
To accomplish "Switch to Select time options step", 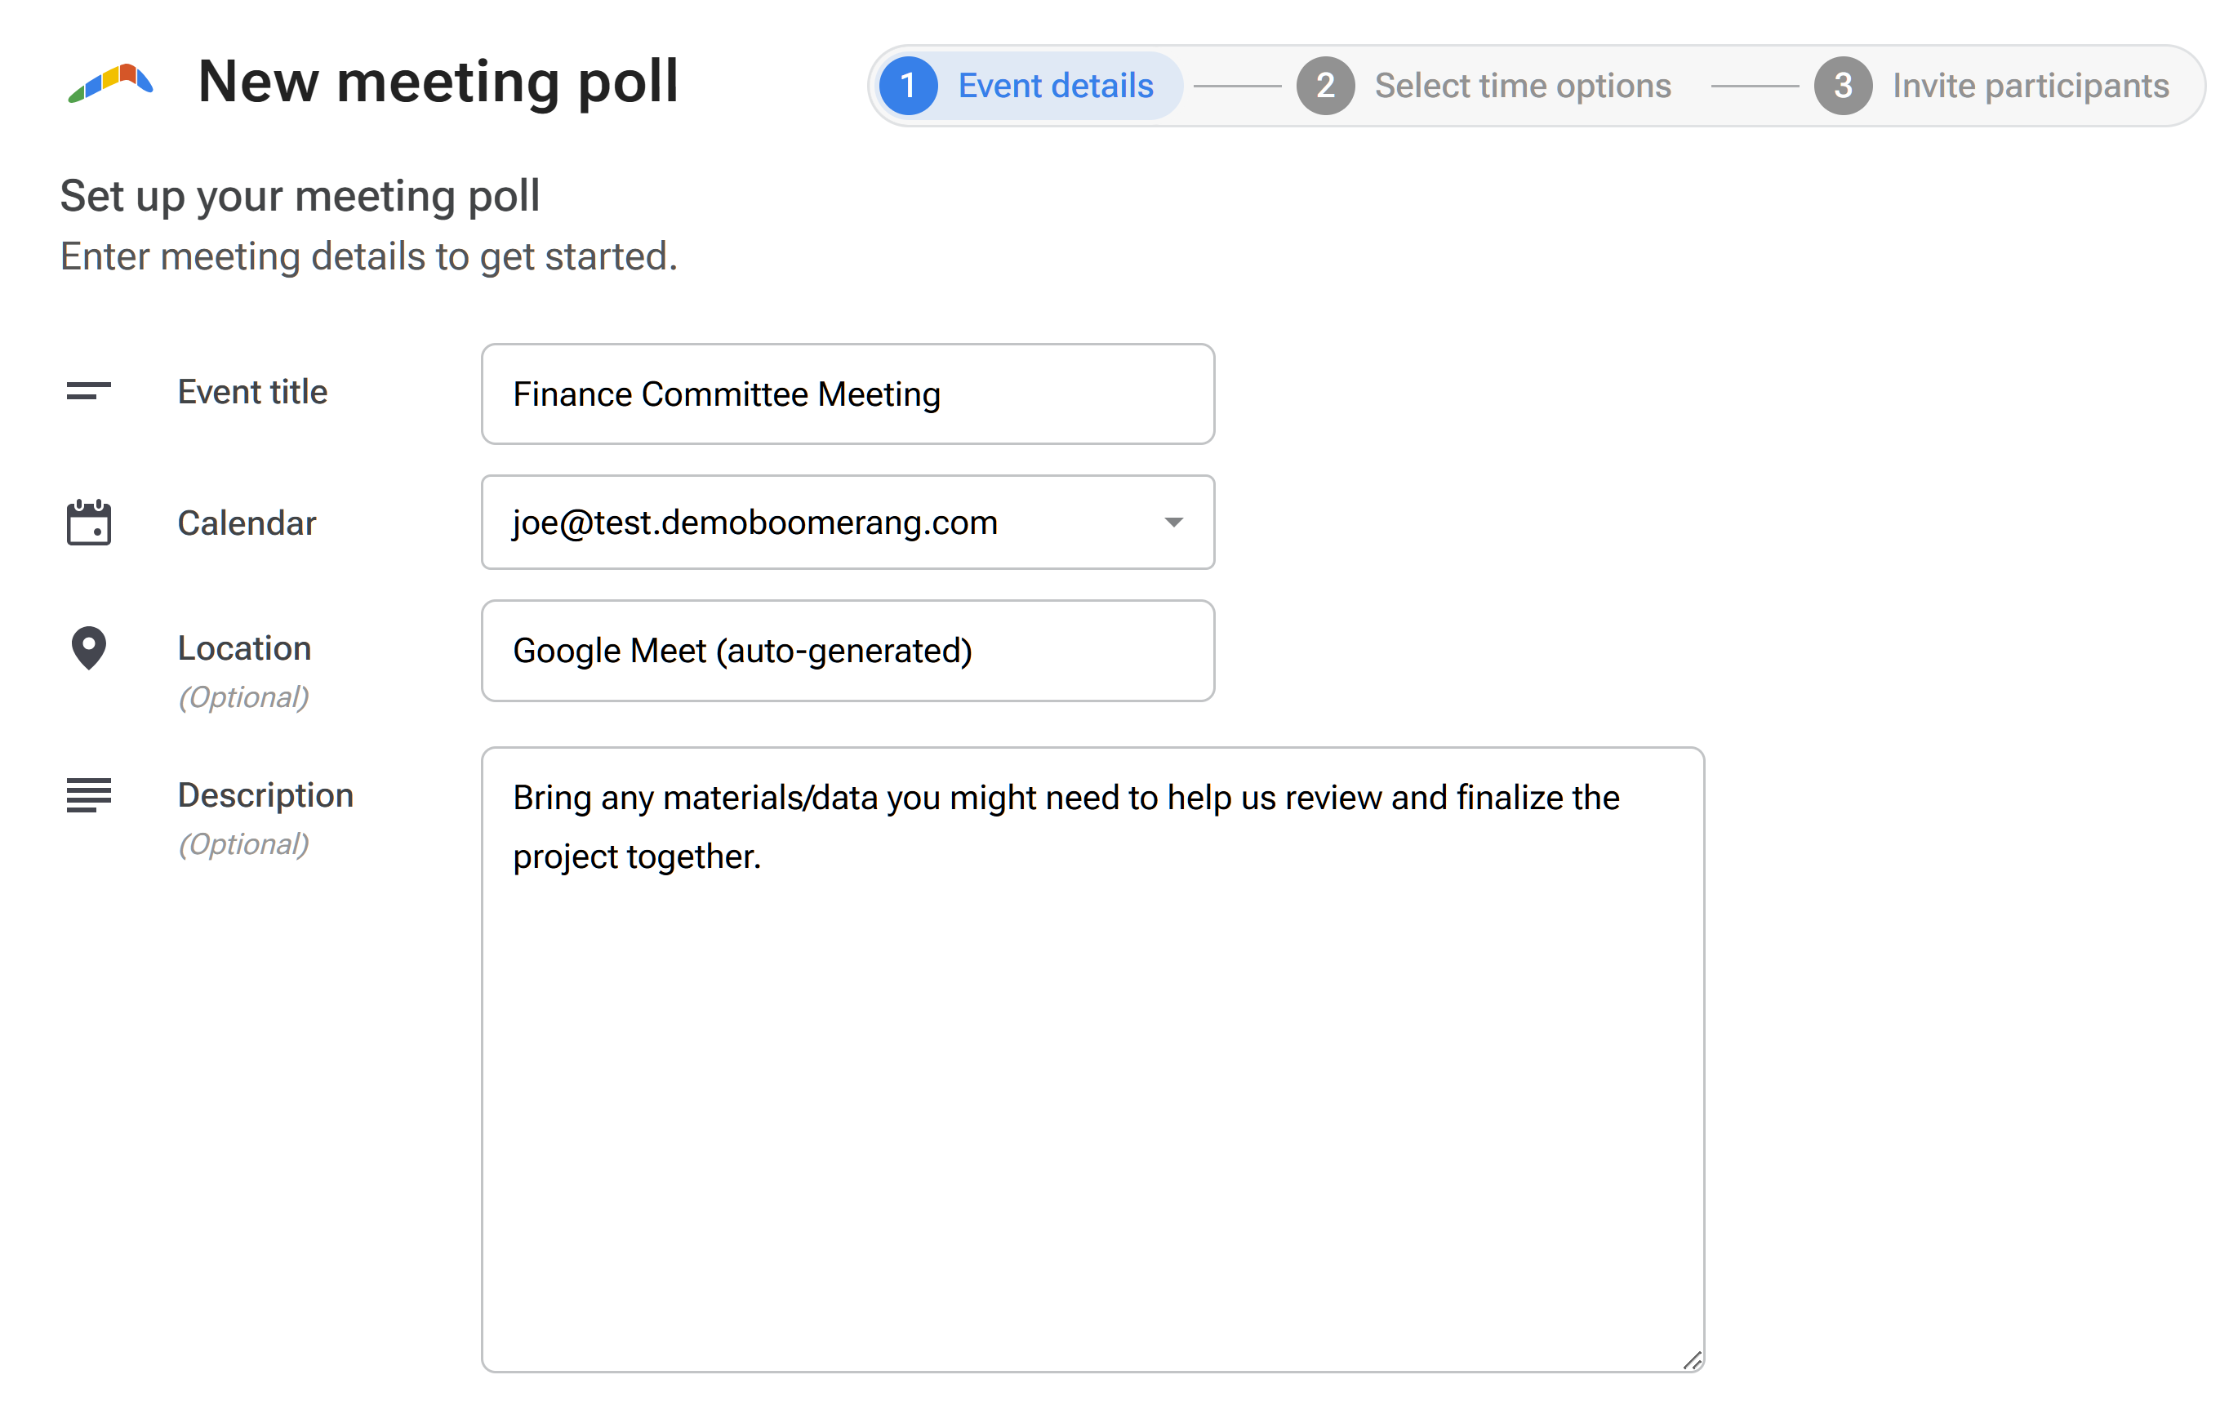I will (x=1522, y=85).
